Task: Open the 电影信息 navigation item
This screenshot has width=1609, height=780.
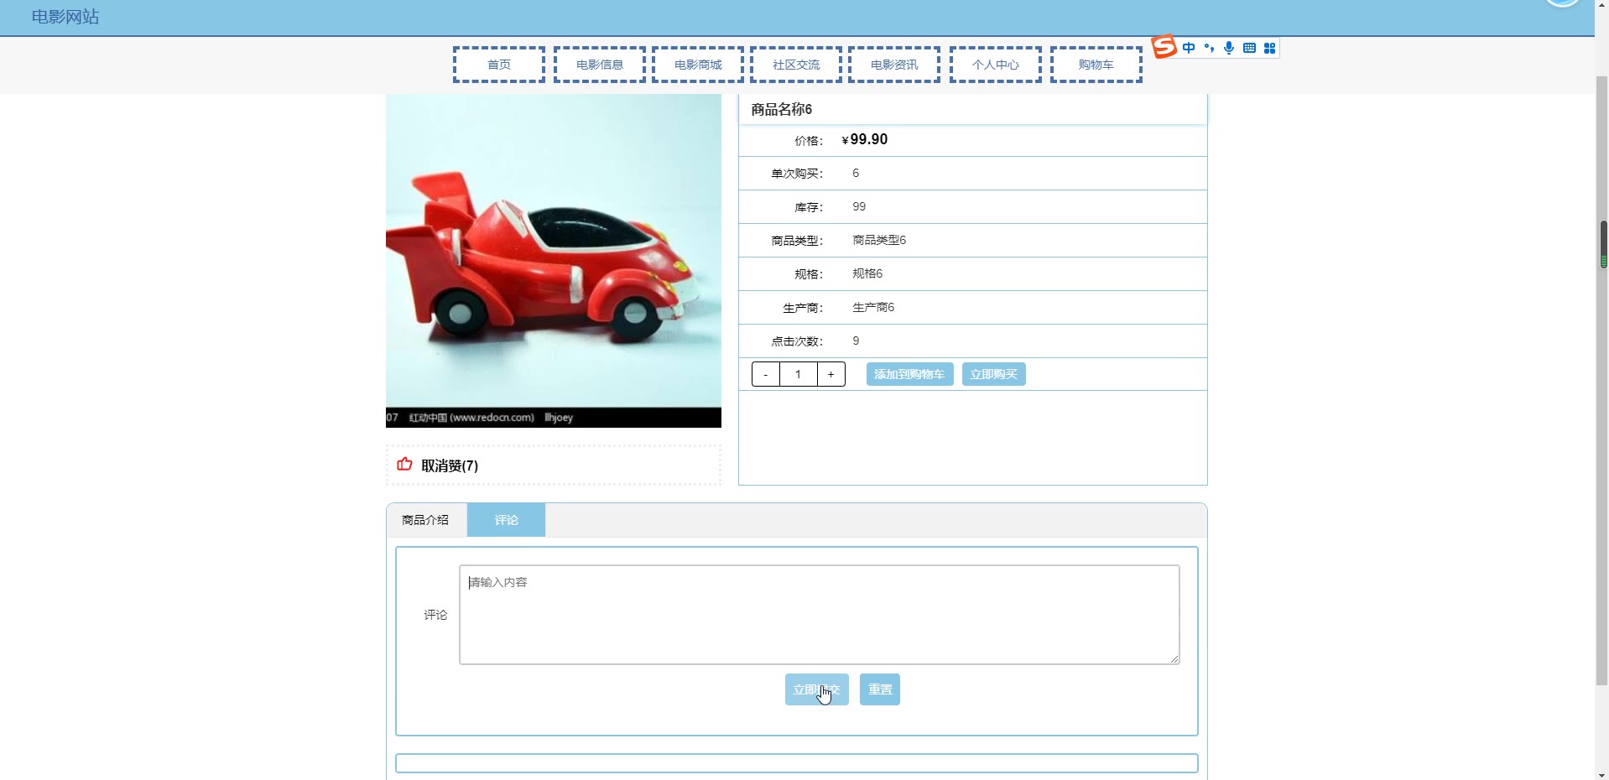Action: point(600,65)
